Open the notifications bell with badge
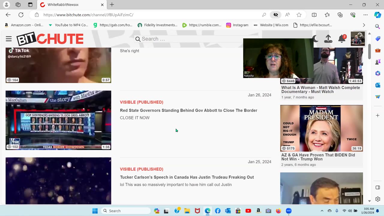Image resolution: width=384 pixels, height=216 pixels. point(342,39)
